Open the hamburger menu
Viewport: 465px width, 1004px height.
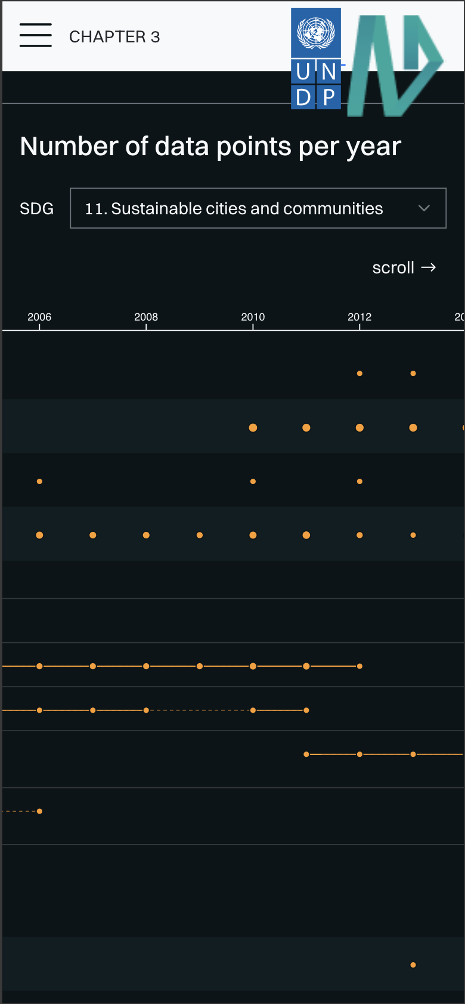[35, 35]
